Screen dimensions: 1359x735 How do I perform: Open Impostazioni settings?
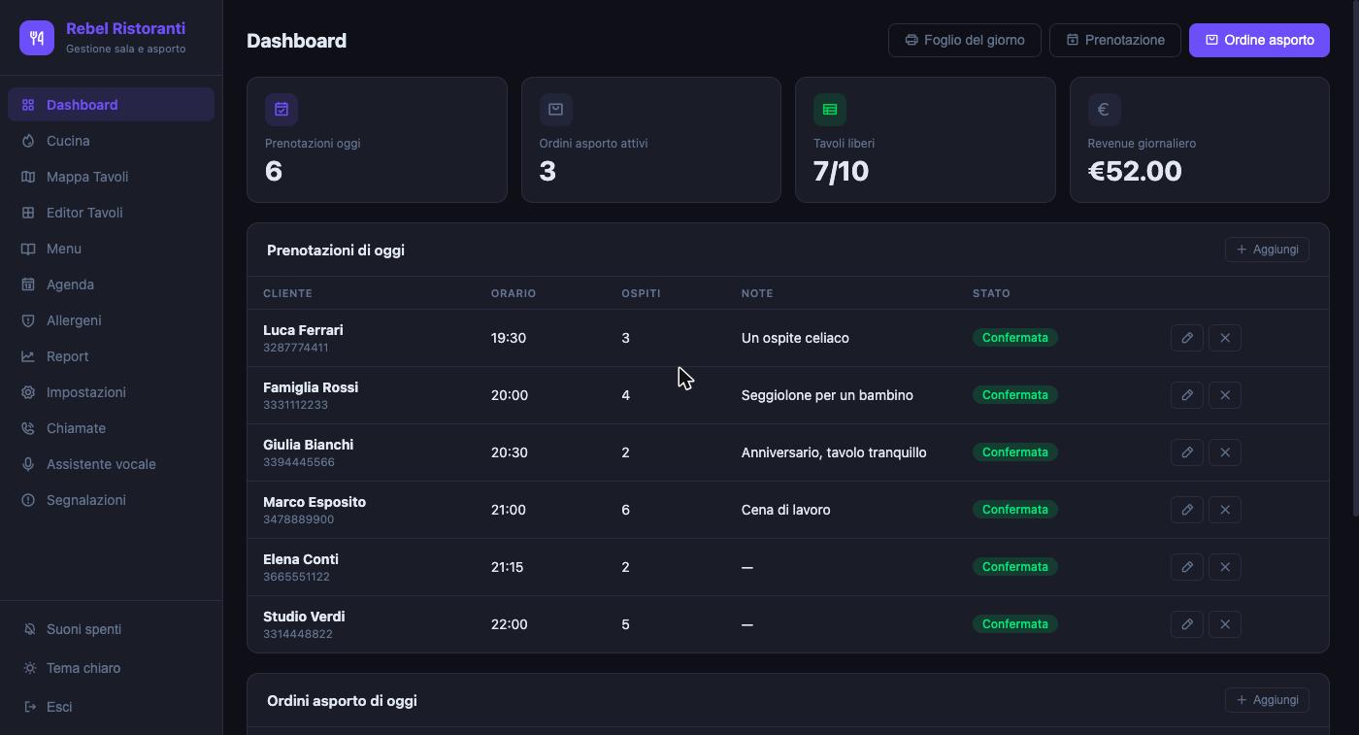click(111, 392)
